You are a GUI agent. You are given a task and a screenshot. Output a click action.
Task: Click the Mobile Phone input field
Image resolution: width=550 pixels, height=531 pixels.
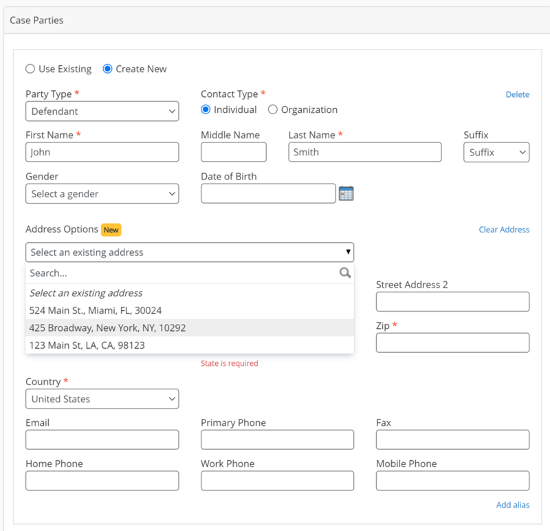coord(452,481)
